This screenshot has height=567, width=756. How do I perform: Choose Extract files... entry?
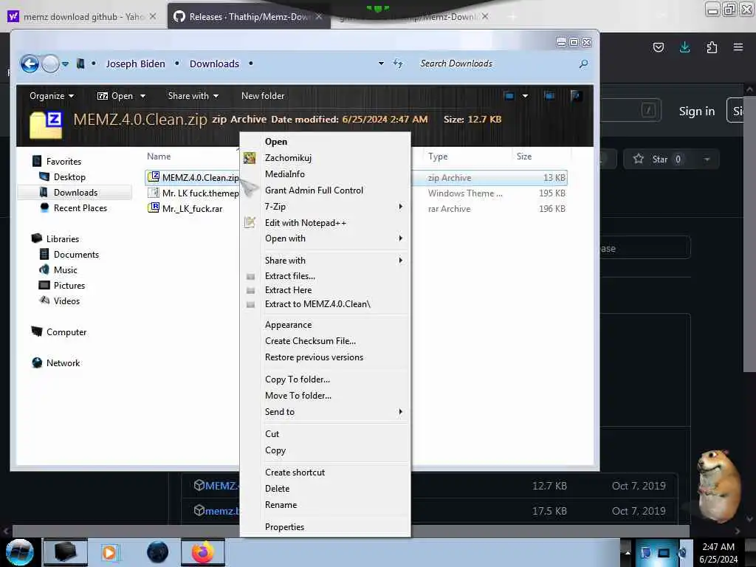[289, 276]
